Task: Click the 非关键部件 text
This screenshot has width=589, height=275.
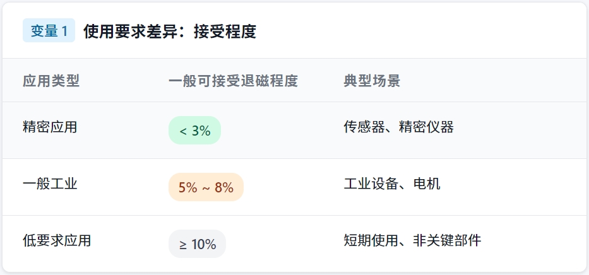Action: coord(447,240)
